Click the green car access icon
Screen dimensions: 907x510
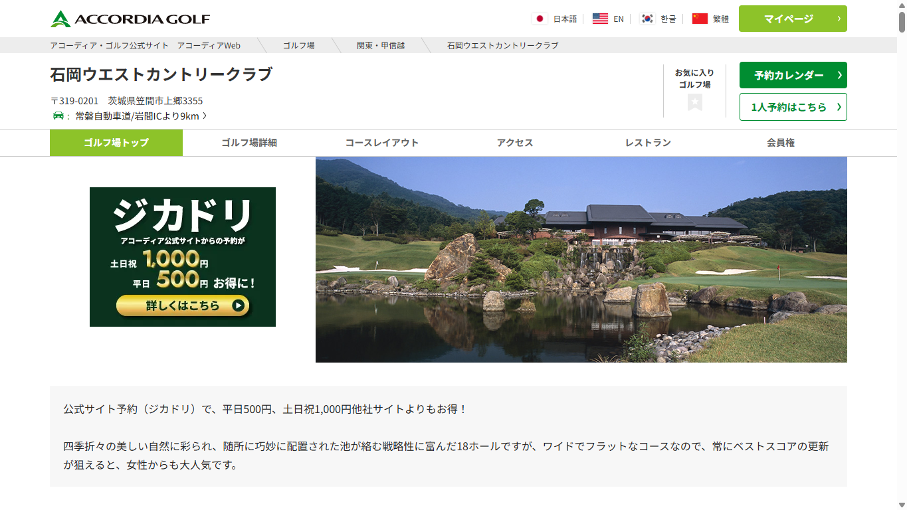(58, 116)
